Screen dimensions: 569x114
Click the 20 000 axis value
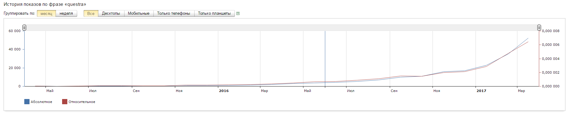tap(14, 68)
